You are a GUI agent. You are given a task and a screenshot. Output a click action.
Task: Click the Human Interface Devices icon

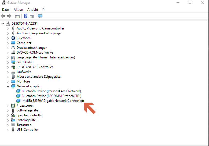[x=13, y=57]
